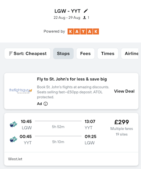Click the 22 Aug - 29 Aug dates
The height and width of the screenshot is (169, 141).
click(x=67, y=18)
